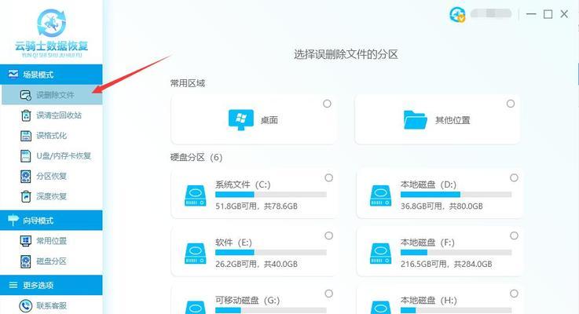The height and width of the screenshot is (314, 579).
Task: Select the 桌面 radio button
Action: click(x=327, y=104)
